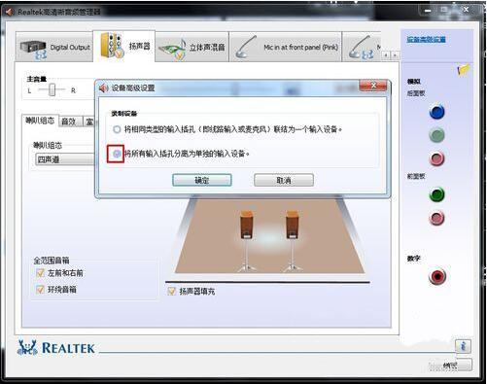Switch to the Digital Output tab
The height and width of the screenshot is (384, 487).
tap(54, 48)
